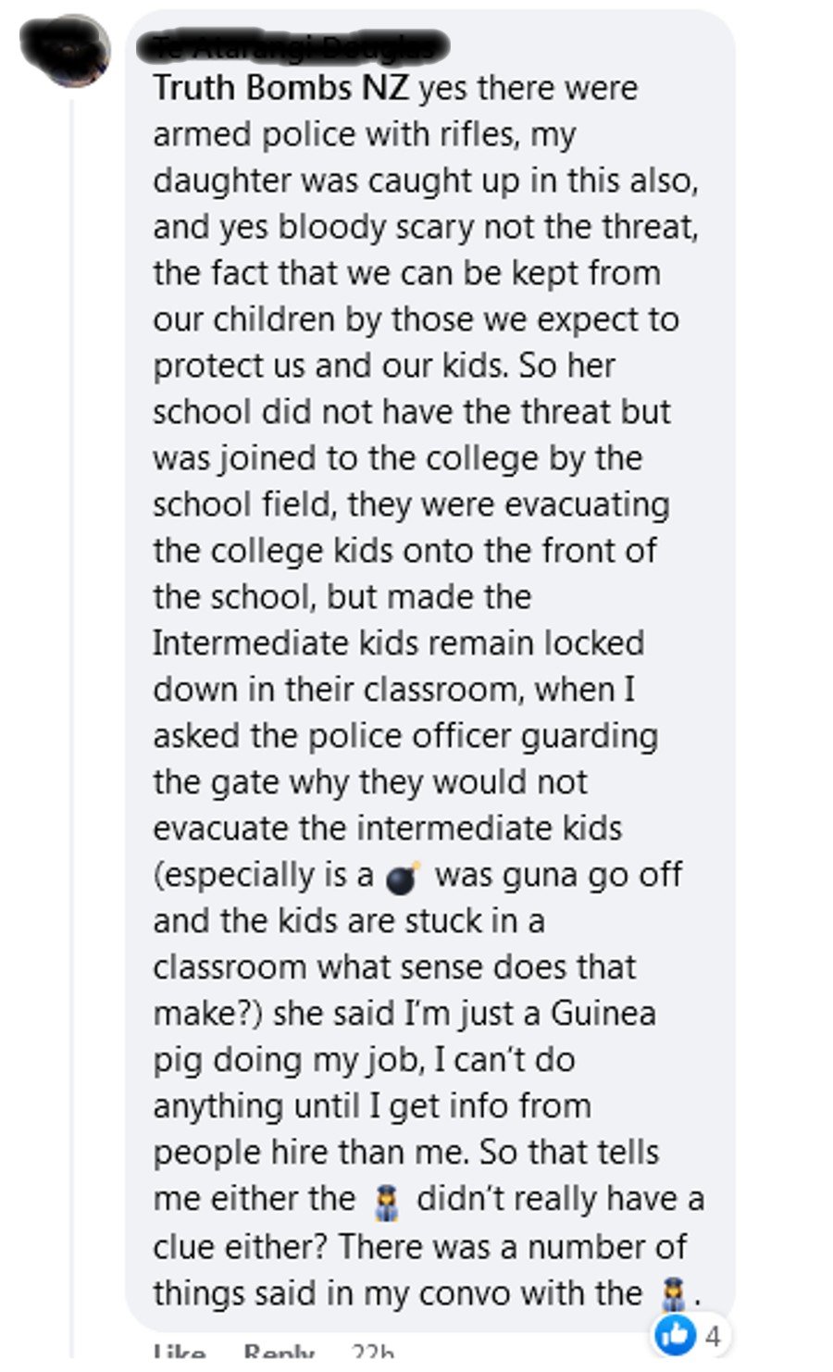Click the word 'Intermediate' starting a line
833x1372 pixels.
click(x=251, y=643)
